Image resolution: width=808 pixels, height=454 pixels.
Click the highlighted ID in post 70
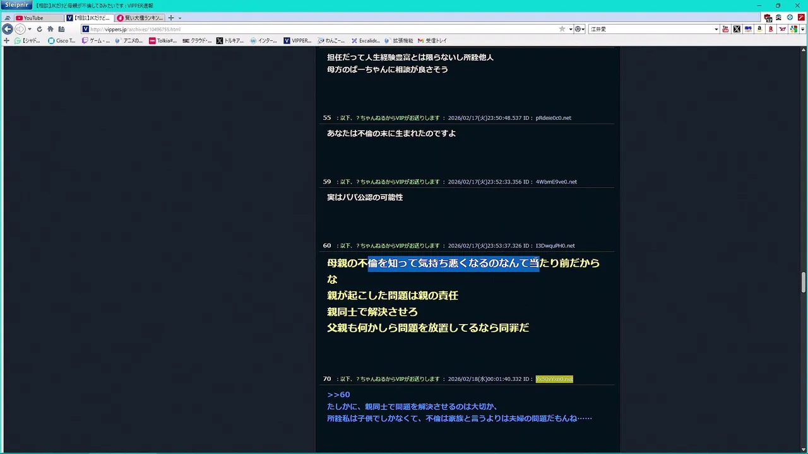tap(554, 379)
